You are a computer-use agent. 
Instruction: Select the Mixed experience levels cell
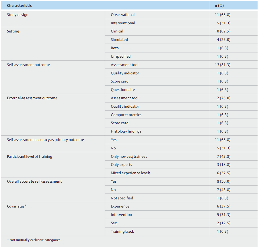(x=131, y=173)
